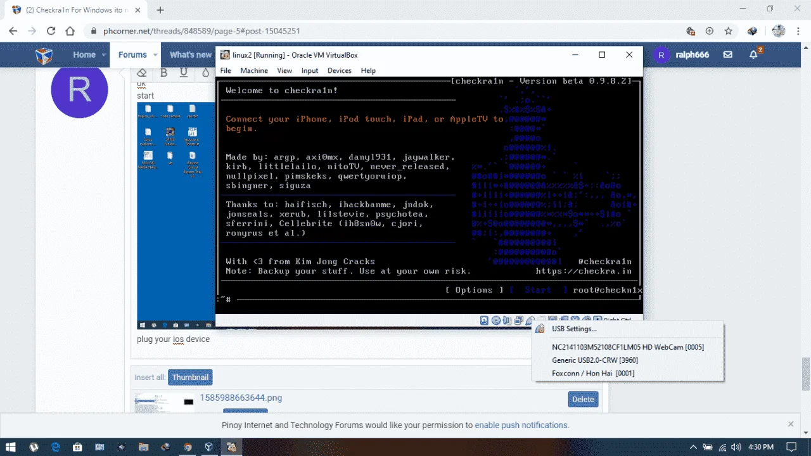Show hidden system tray icons
This screenshot has width=811, height=456.
pos(693,447)
